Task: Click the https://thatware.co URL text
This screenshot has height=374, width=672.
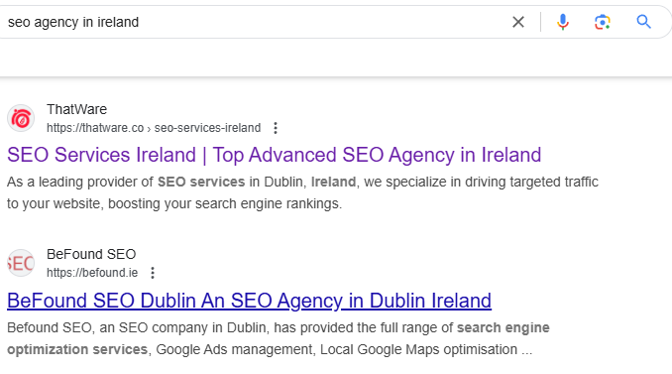Action: point(95,128)
